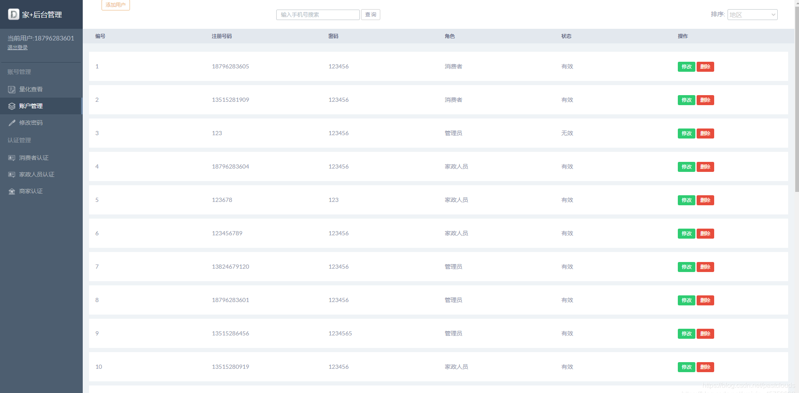Edit the 123456789 account row
799x393 pixels.
click(x=687, y=234)
